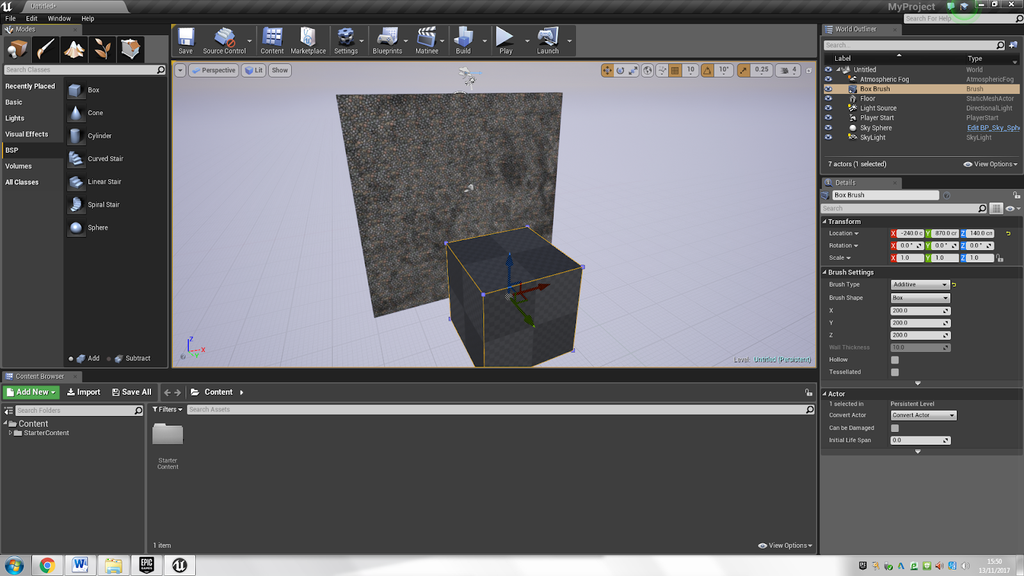This screenshot has height=576, width=1024.
Task: Switch to Foliage mode icon
Action: [x=102, y=49]
